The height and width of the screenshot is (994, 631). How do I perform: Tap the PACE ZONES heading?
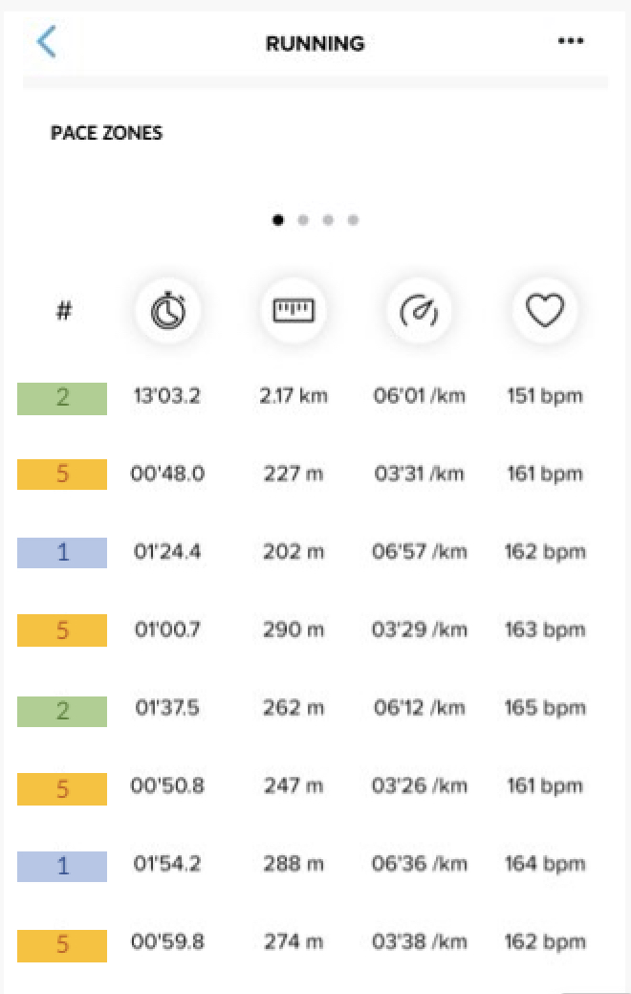pos(106,133)
